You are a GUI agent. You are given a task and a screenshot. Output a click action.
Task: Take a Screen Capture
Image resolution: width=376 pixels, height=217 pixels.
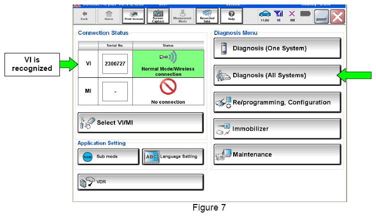[x=158, y=16]
